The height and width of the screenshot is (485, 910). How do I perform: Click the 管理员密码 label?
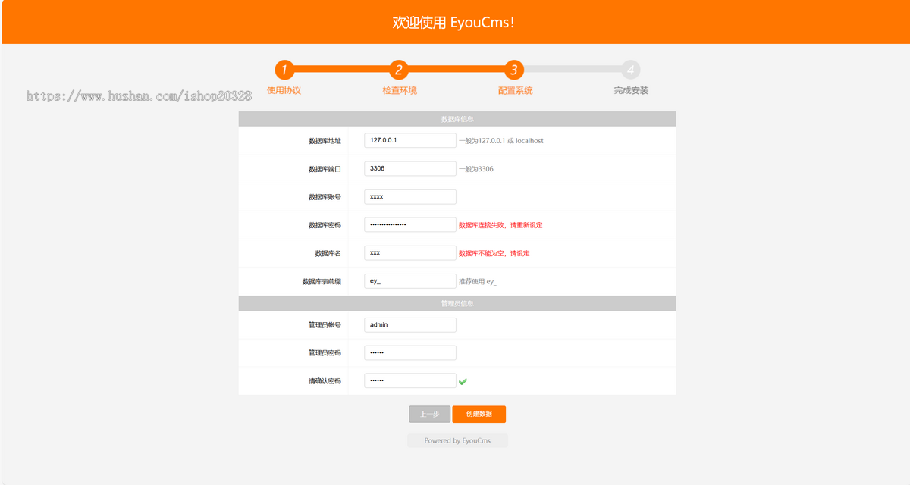coord(325,353)
